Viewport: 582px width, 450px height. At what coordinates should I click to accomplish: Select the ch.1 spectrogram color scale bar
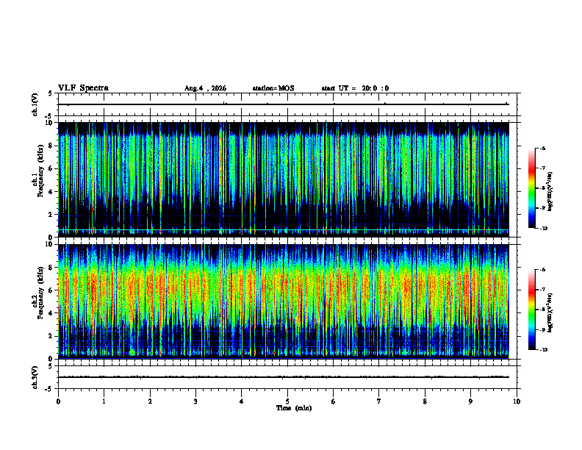[x=531, y=188]
